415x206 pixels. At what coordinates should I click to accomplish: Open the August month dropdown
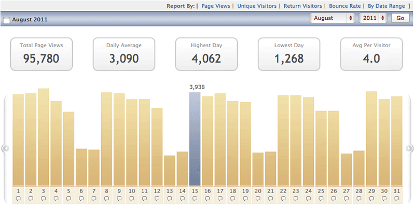point(333,18)
